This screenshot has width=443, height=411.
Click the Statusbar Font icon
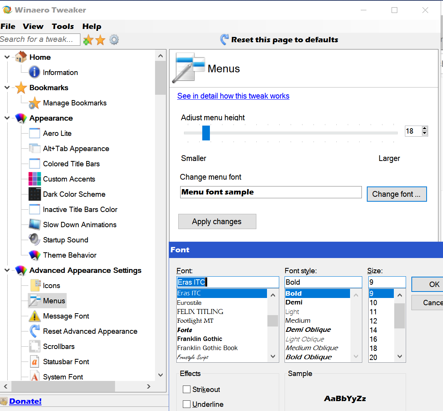(34, 362)
